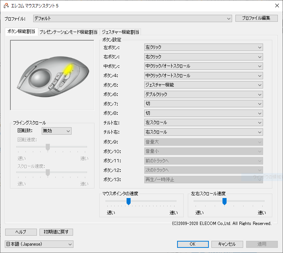Click the キャンセル button
283x253 pixels.
click(x=227, y=244)
